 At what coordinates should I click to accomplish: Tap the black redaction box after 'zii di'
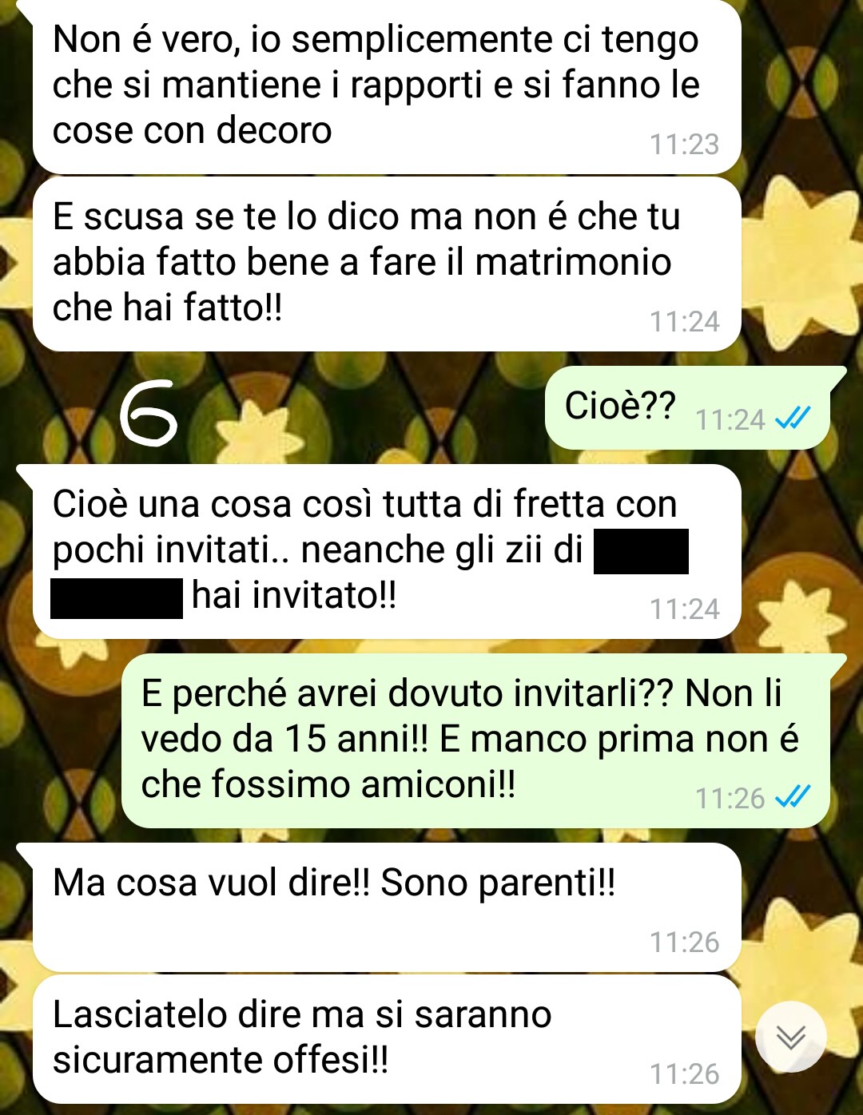click(641, 551)
